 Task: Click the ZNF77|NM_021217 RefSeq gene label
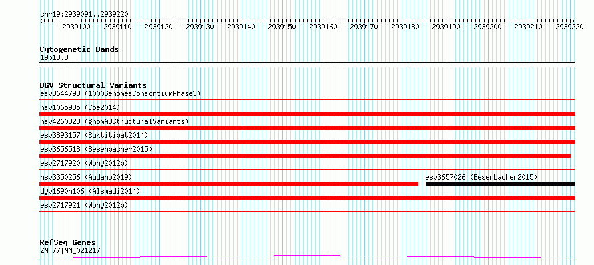[70, 250]
